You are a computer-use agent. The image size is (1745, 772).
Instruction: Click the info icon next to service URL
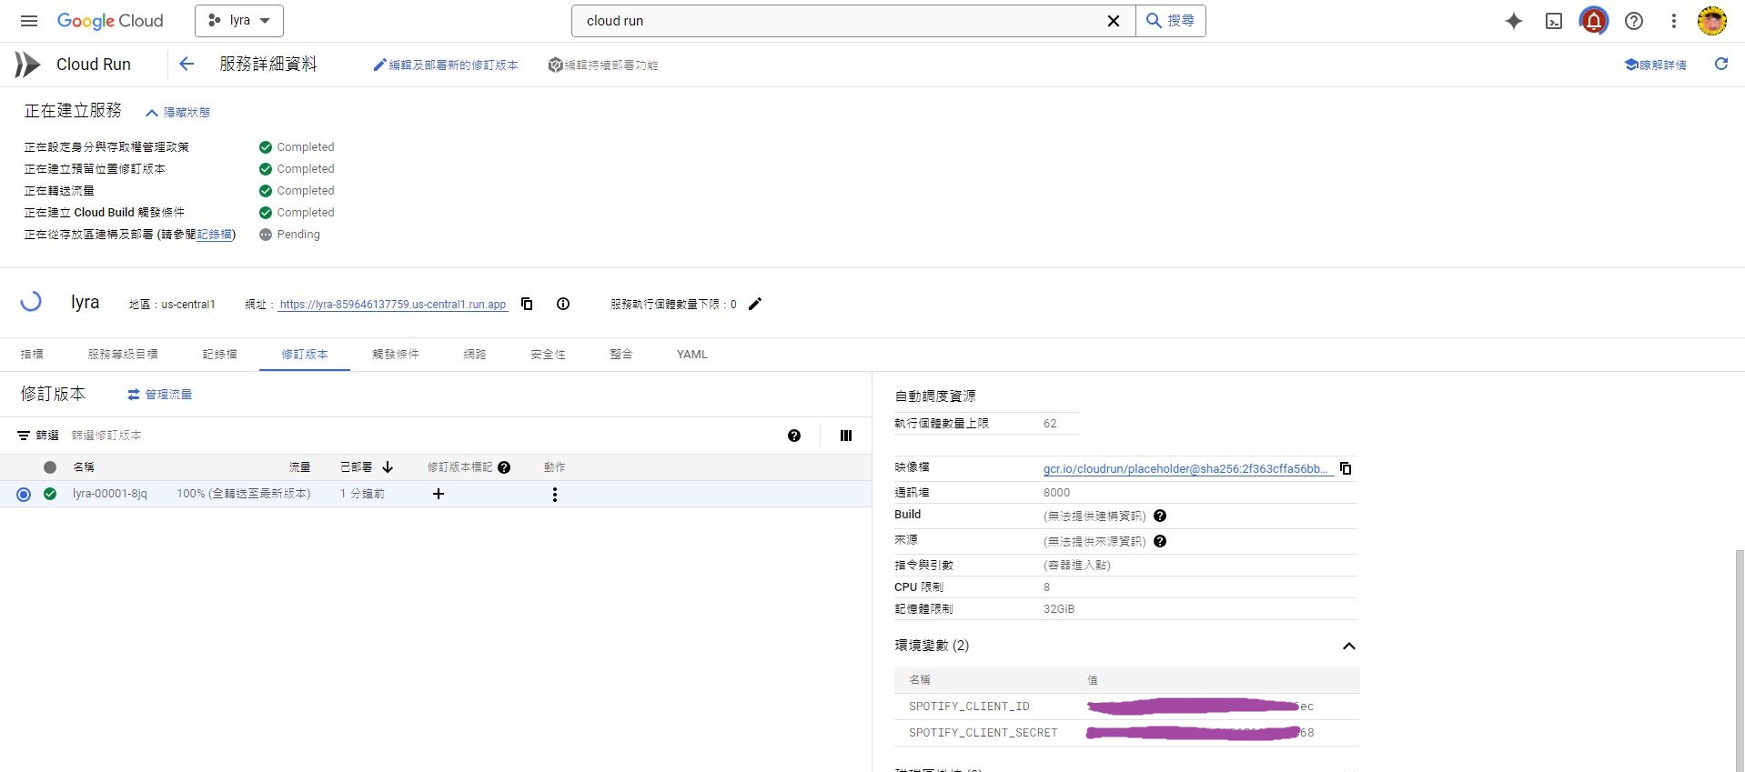click(x=563, y=304)
